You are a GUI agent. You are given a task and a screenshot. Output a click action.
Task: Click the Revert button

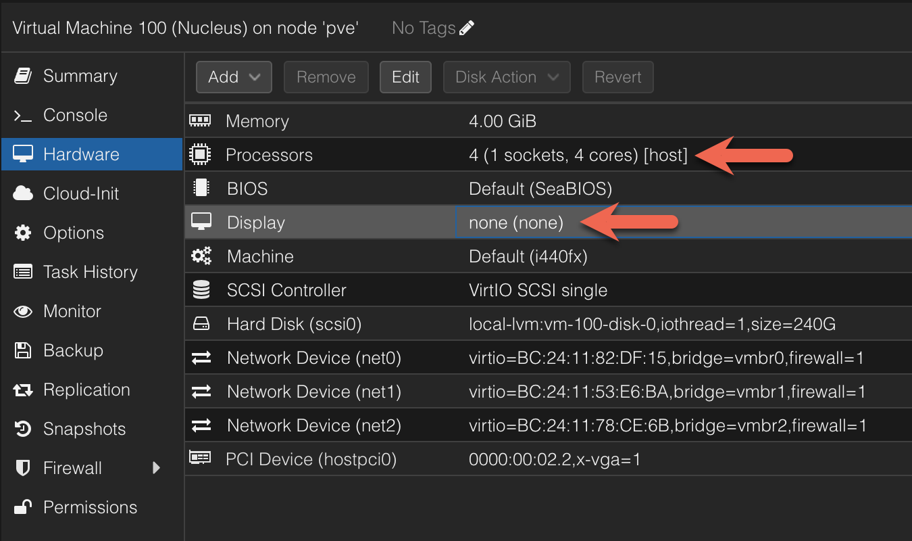[618, 77]
